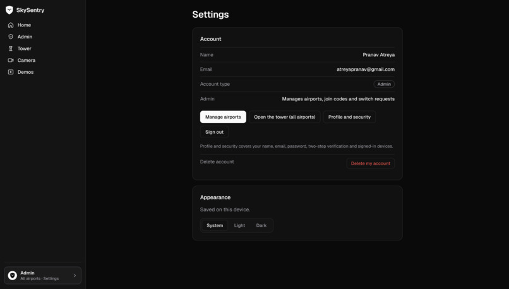
Task: Click the Demos play icon in sidebar
Action: (x=11, y=72)
